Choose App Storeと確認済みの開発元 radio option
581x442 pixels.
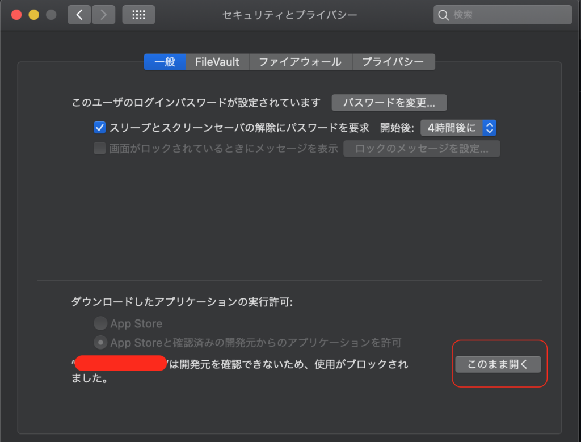(100, 342)
